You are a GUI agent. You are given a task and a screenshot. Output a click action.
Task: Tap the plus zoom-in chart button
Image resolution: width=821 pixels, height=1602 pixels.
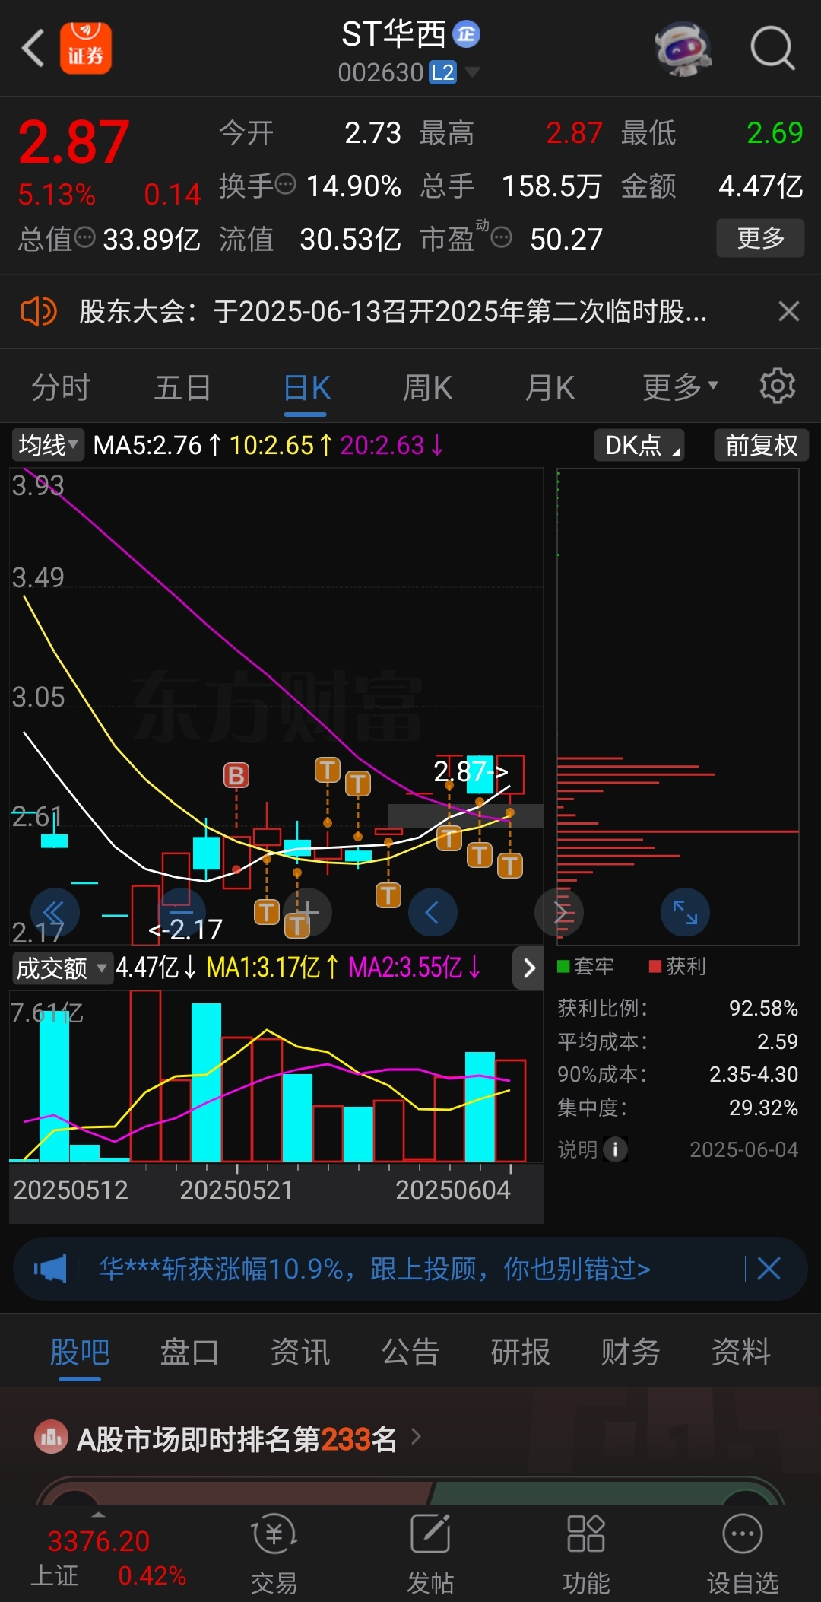point(307,912)
